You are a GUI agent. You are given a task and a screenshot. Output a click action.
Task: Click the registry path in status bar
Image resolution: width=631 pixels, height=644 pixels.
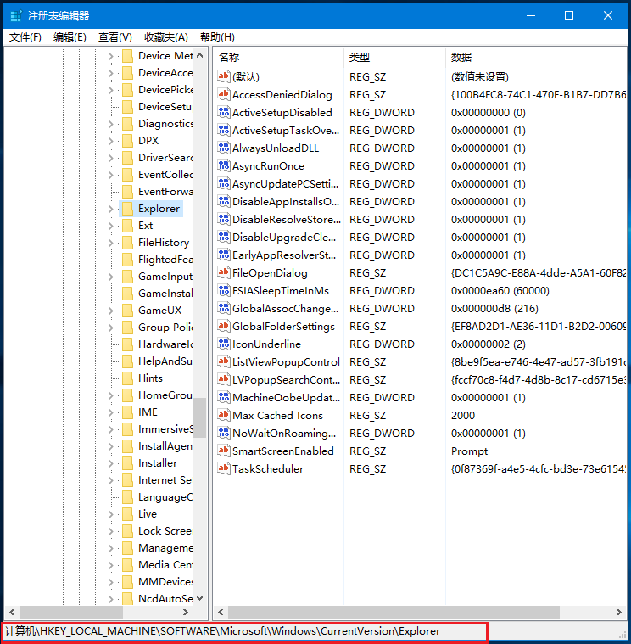(x=222, y=631)
